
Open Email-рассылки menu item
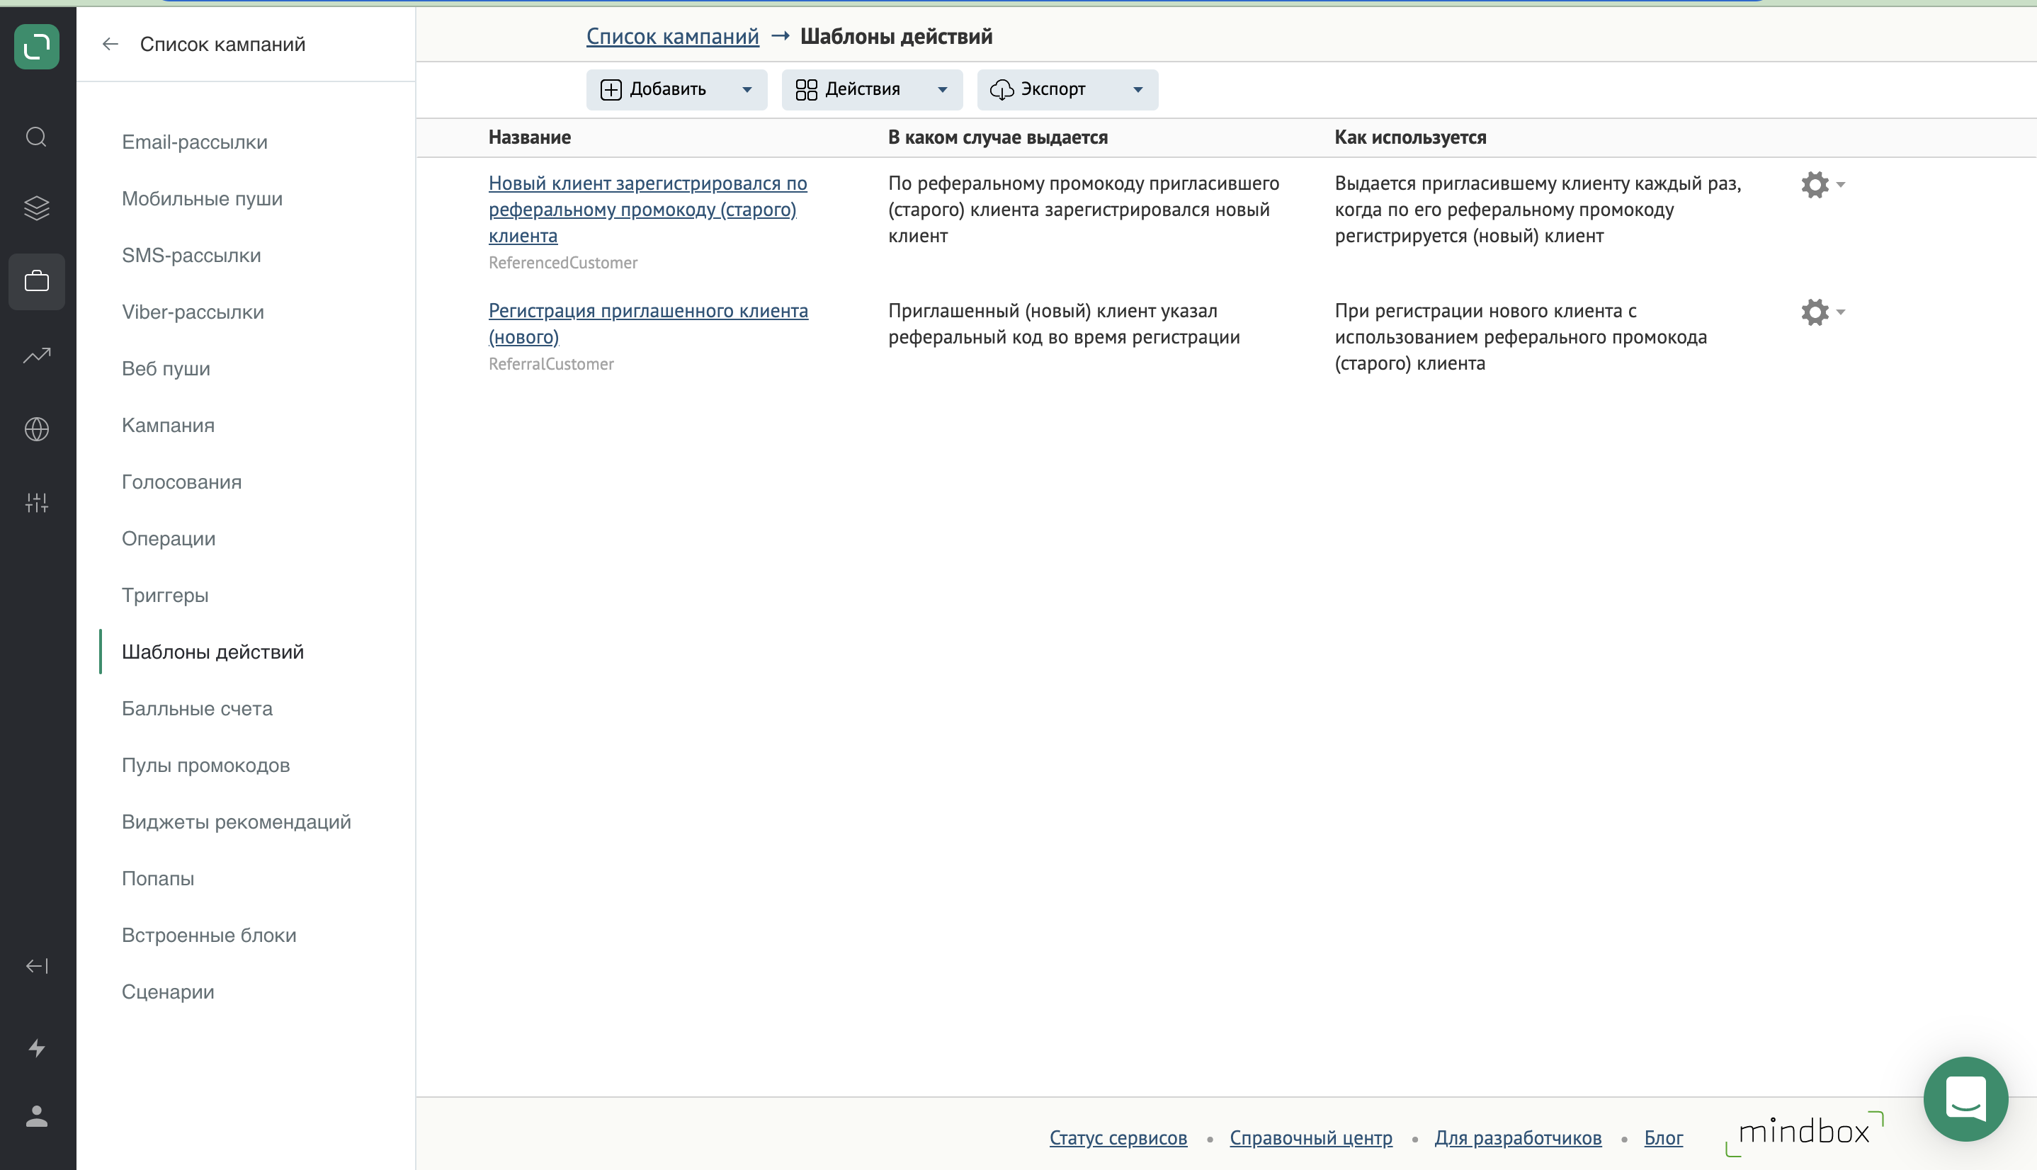tap(195, 142)
